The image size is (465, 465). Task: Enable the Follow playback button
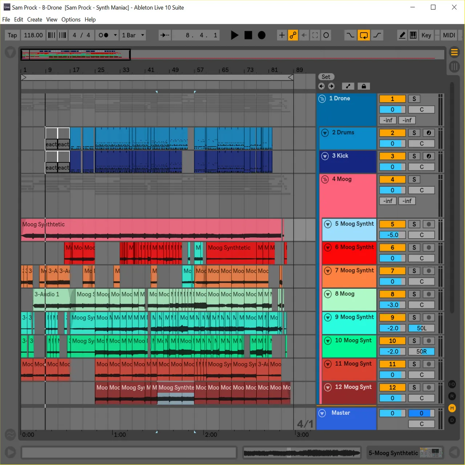click(x=165, y=35)
